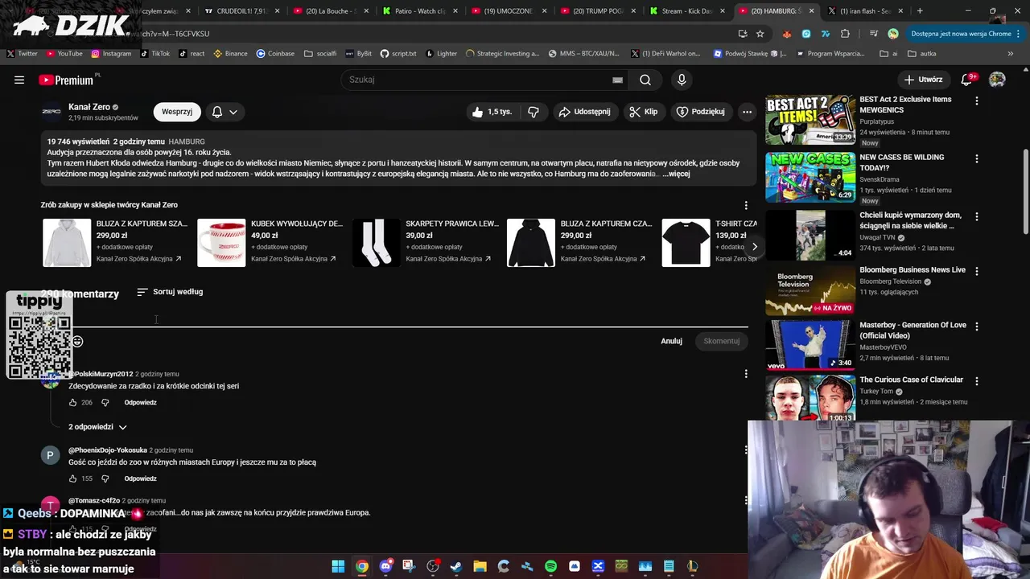
Task: Open emoji picker in comment box
Action: (77, 342)
